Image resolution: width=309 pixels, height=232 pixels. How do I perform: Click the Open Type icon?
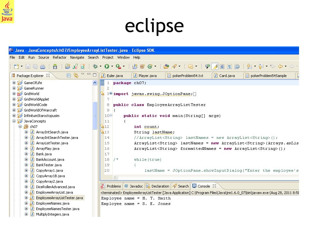click(166, 66)
